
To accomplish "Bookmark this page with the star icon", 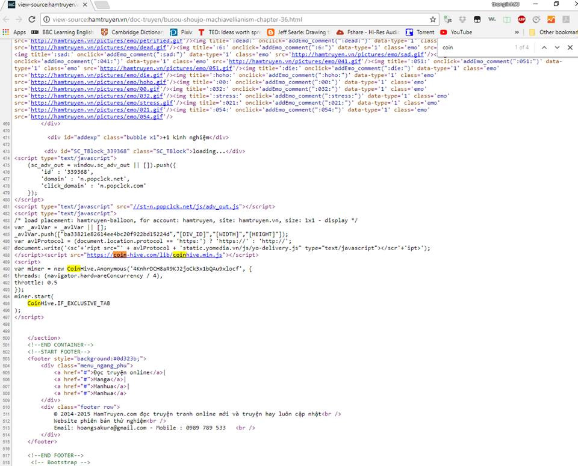I will tap(432, 19).
